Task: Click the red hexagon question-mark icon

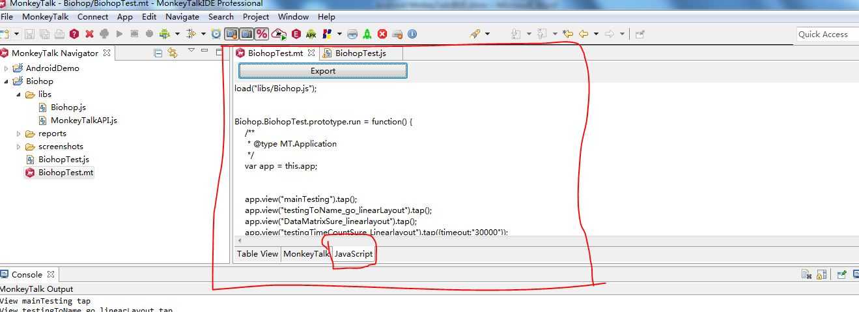Action: click(74, 34)
